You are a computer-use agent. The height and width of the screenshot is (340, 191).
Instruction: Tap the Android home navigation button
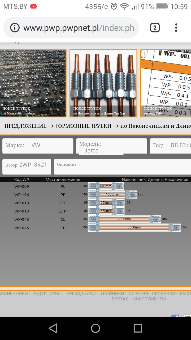[95, 328]
